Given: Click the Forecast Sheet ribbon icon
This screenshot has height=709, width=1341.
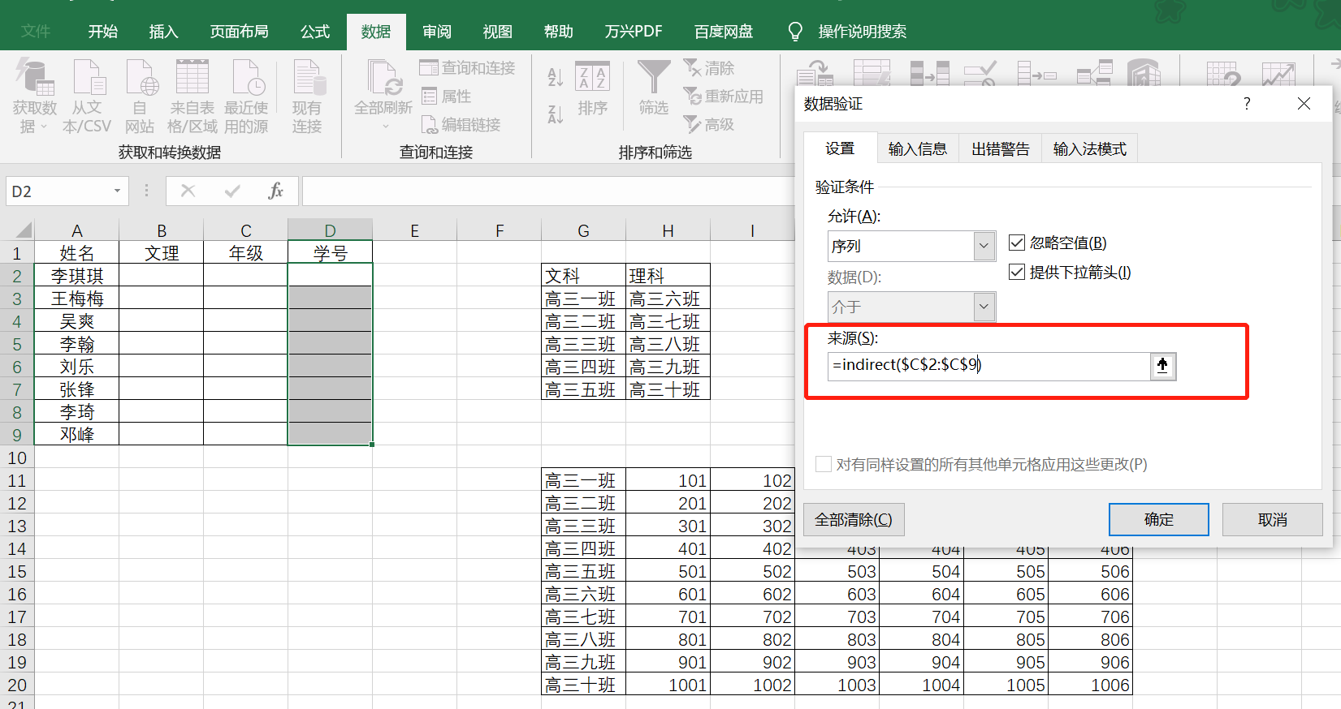Looking at the screenshot, I should point(1278,74).
